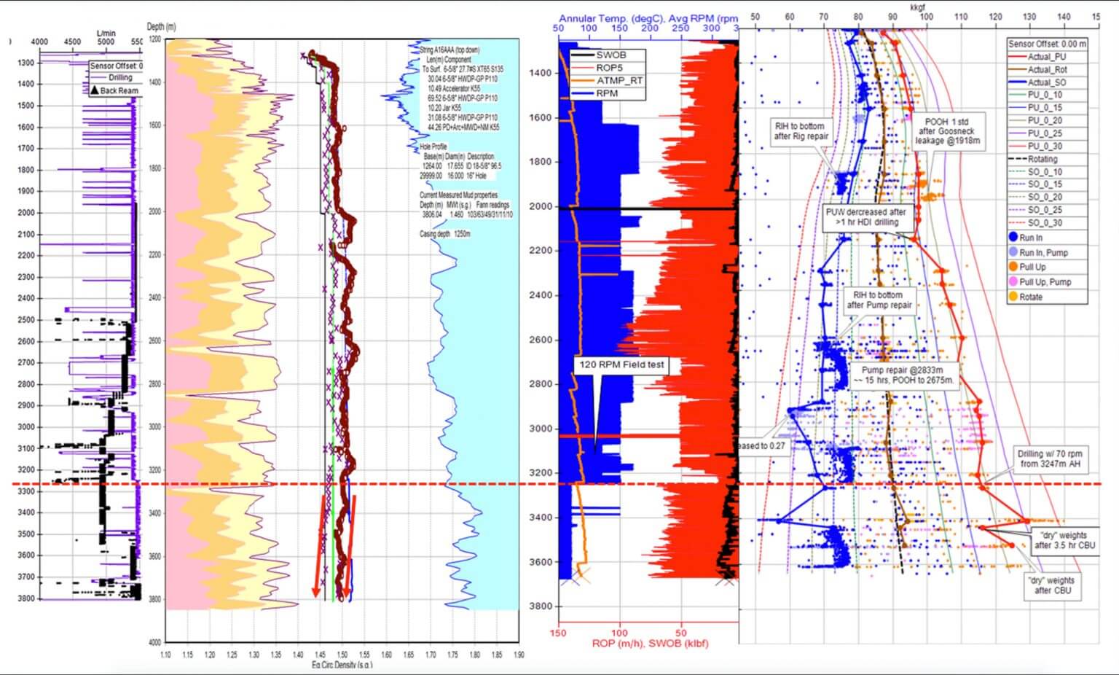Select the Actual_SO legend entry

[1037, 82]
